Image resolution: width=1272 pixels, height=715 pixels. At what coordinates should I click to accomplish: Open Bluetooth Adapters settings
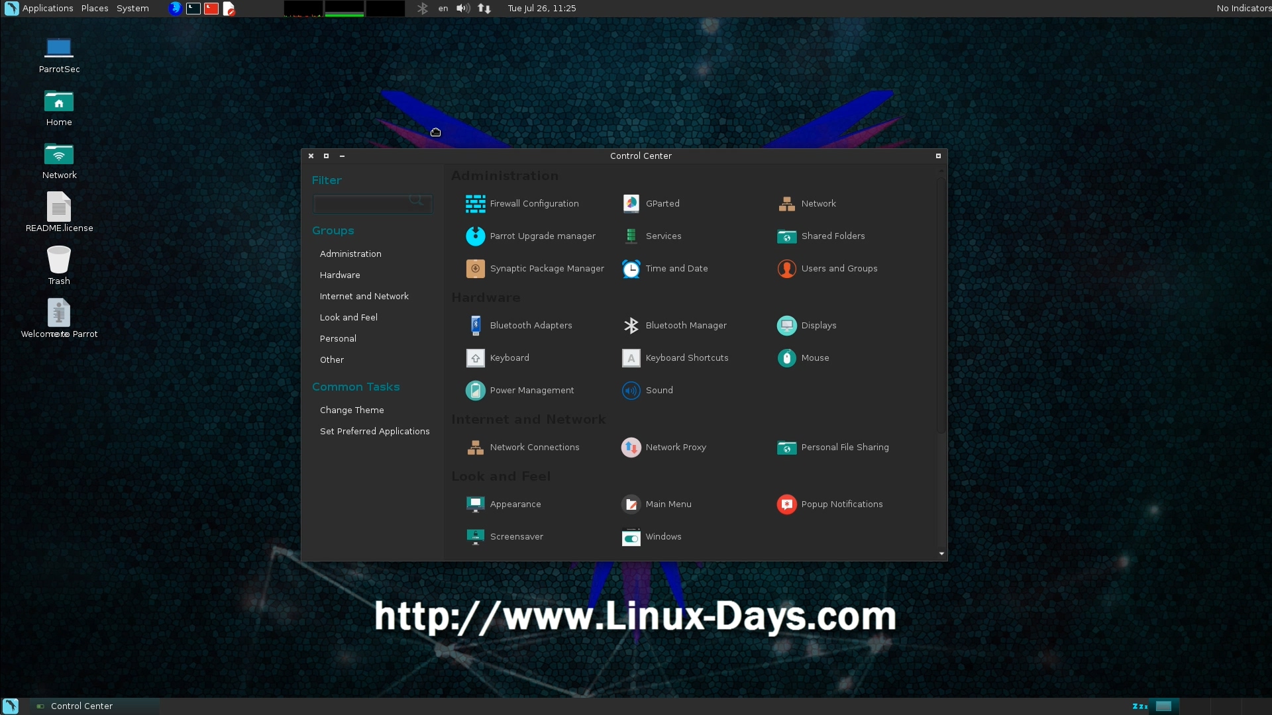pyautogui.click(x=519, y=325)
